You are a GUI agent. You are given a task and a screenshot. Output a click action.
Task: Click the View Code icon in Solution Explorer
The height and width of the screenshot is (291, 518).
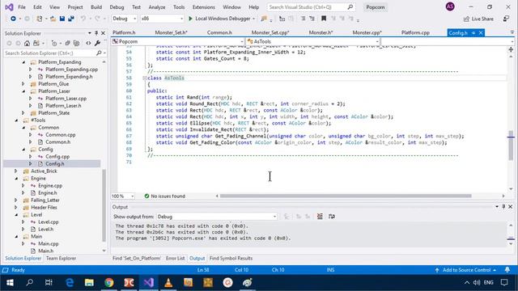coord(88,43)
